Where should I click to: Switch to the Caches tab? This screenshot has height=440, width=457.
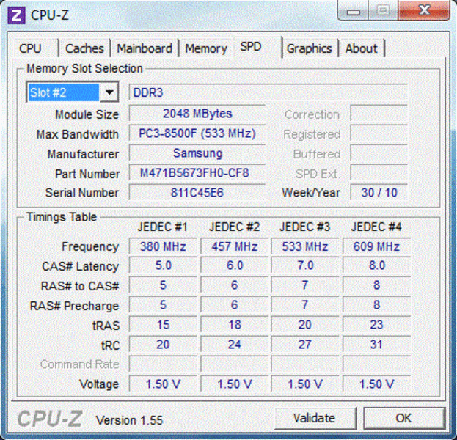[84, 48]
